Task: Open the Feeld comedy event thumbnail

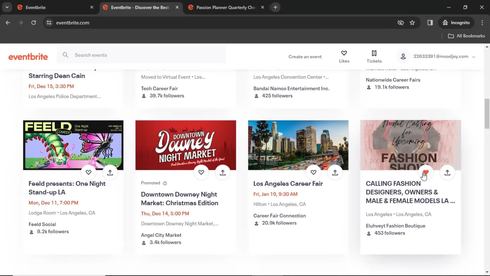Action: tap(73, 145)
